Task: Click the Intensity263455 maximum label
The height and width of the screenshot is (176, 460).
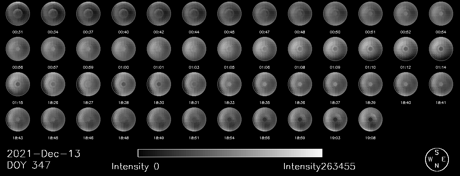Action: 319,166
